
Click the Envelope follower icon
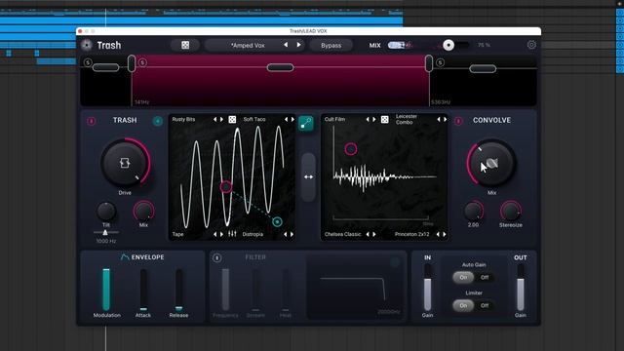[125, 257]
